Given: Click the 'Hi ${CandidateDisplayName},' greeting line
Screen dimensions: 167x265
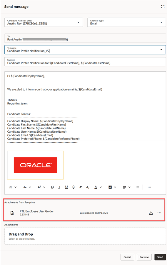Looking at the screenshot, I should pyautogui.click(x=26, y=76).
